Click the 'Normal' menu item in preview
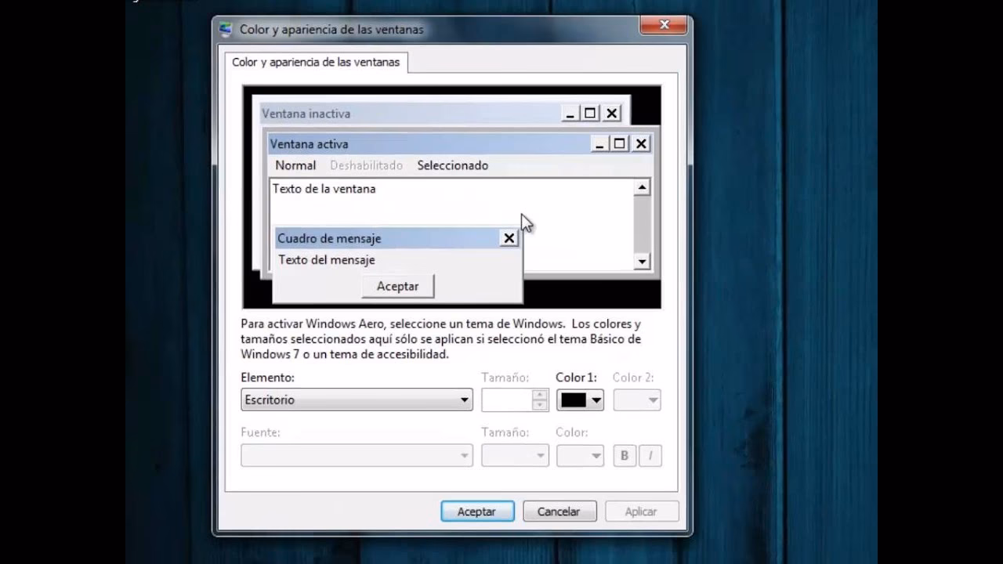 click(295, 165)
